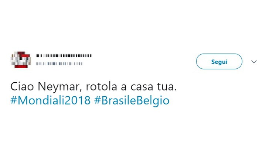Click the word 'Ciao' in the tweet
The height and width of the screenshot is (151, 272).
pyautogui.click(x=22, y=86)
